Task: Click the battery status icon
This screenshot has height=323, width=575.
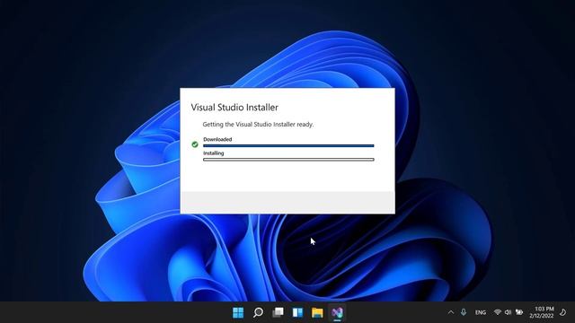Action: tap(519, 312)
